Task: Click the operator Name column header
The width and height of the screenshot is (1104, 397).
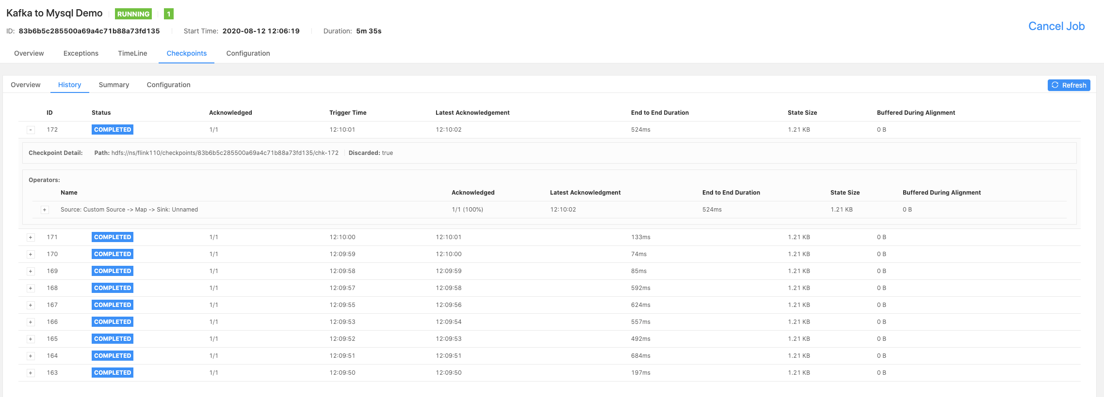Action: [69, 193]
